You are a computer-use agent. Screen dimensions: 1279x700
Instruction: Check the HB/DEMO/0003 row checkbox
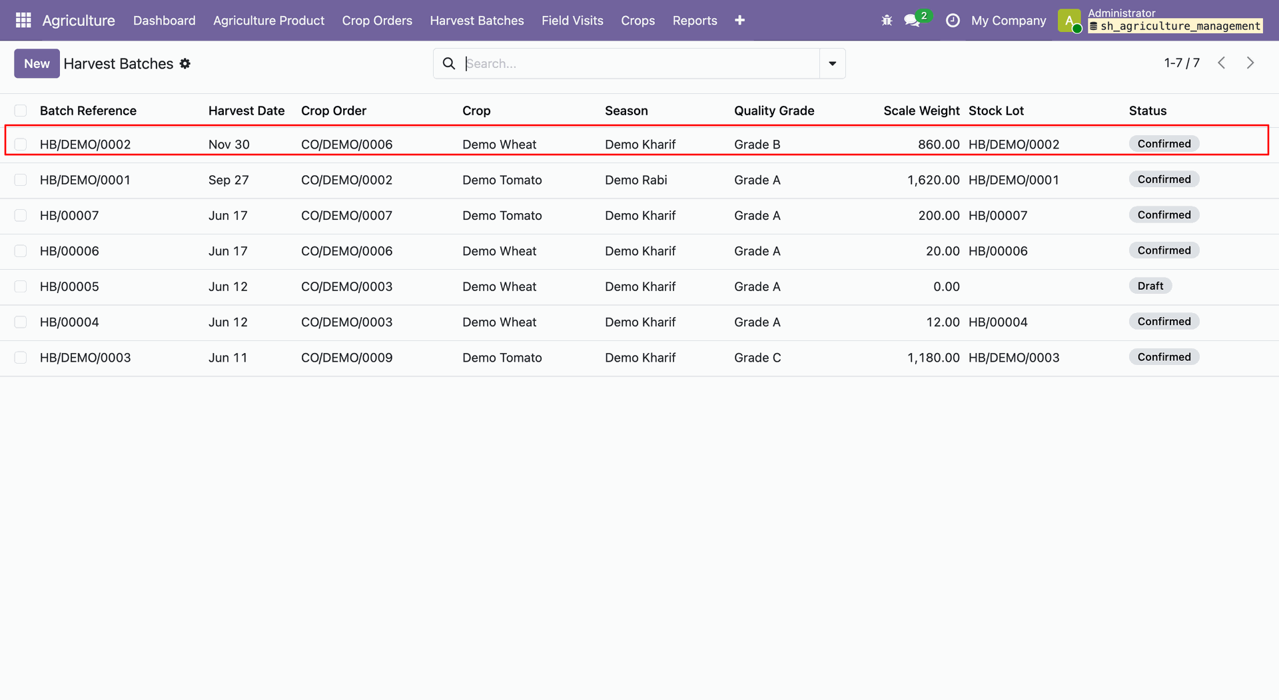(21, 358)
